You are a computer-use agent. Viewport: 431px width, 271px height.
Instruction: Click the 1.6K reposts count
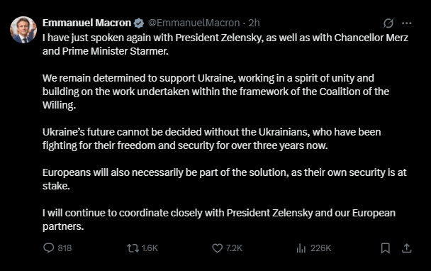(150, 248)
